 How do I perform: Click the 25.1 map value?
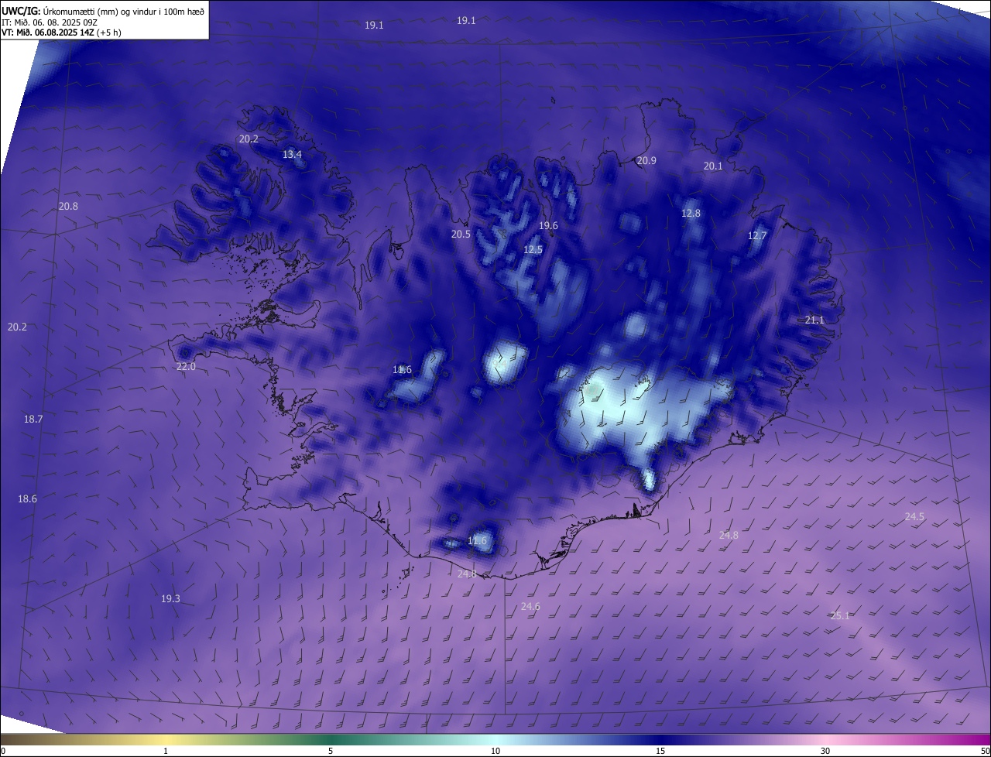(x=840, y=616)
